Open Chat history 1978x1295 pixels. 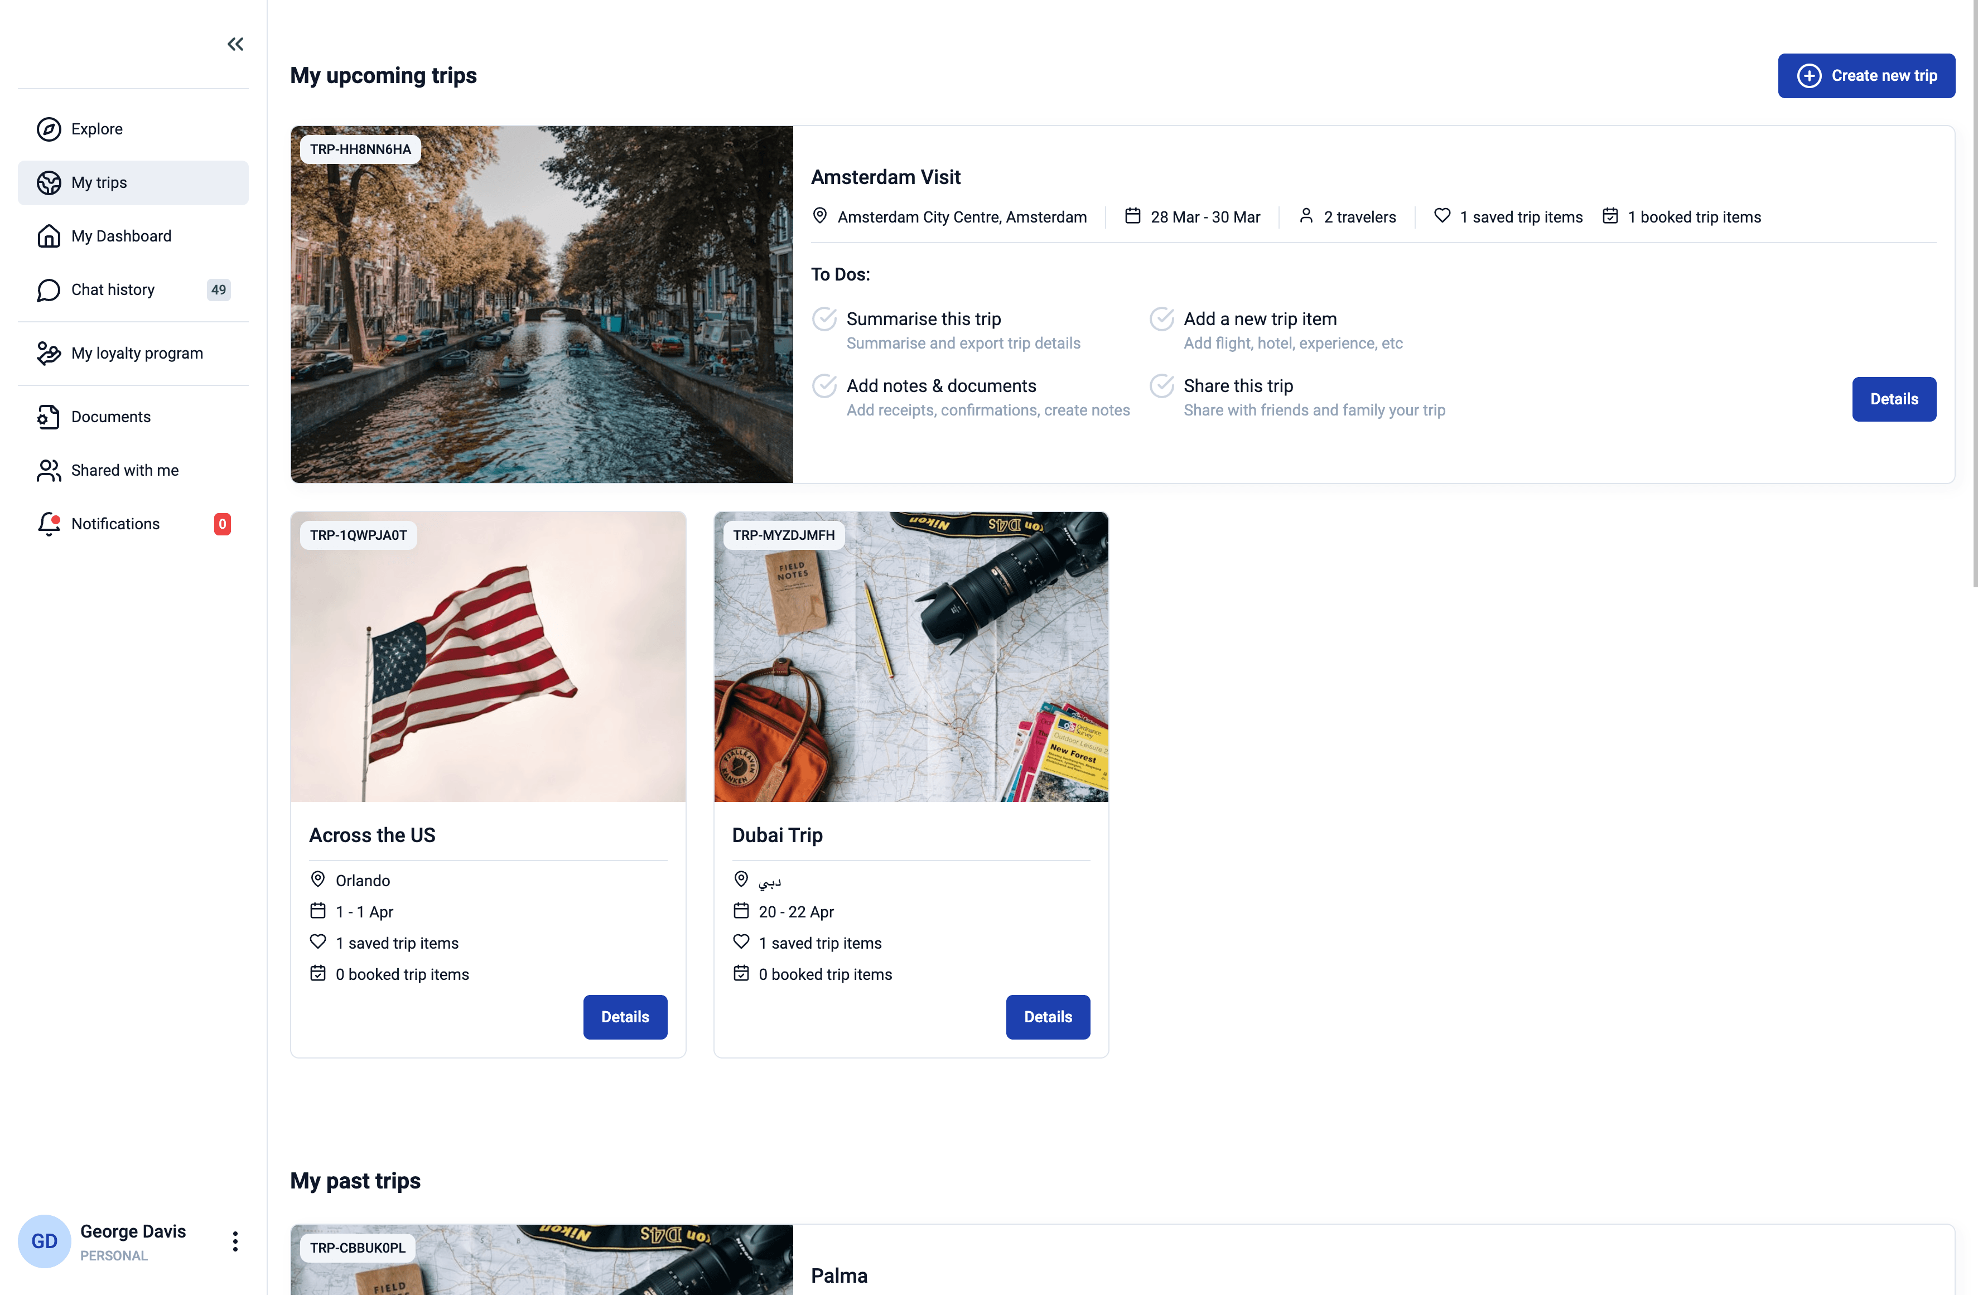133,290
